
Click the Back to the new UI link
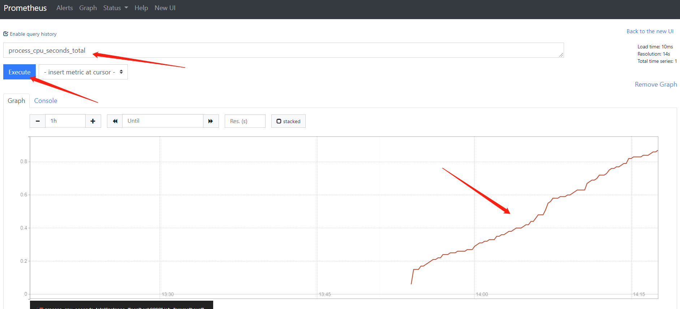650,31
